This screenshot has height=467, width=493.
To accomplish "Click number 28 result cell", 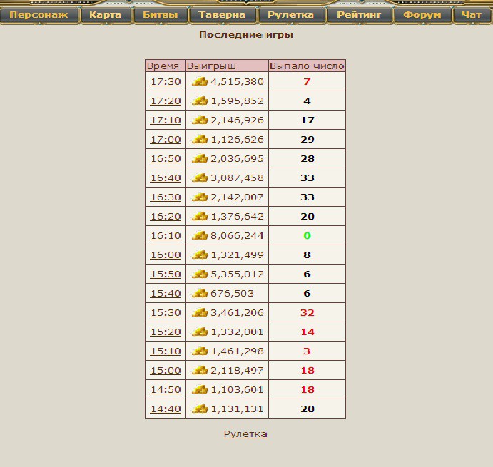I will [x=308, y=159].
